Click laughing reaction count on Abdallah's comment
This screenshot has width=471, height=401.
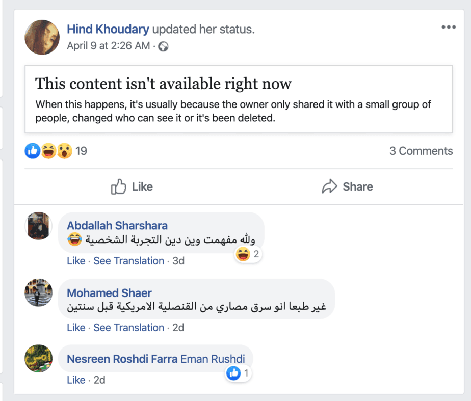249,254
